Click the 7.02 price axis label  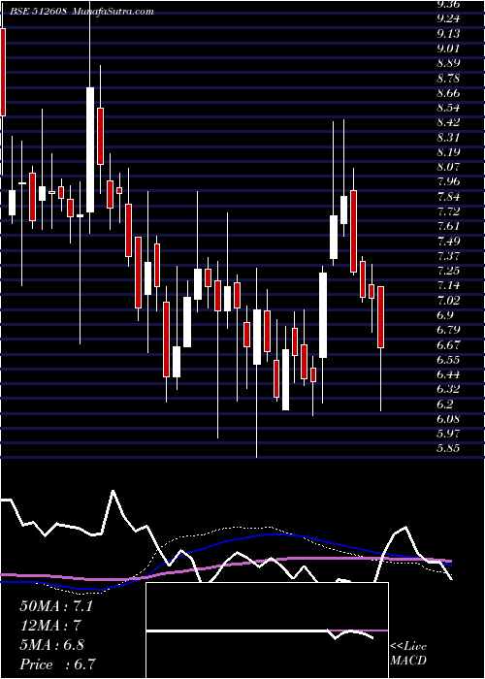[x=448, y=301]
